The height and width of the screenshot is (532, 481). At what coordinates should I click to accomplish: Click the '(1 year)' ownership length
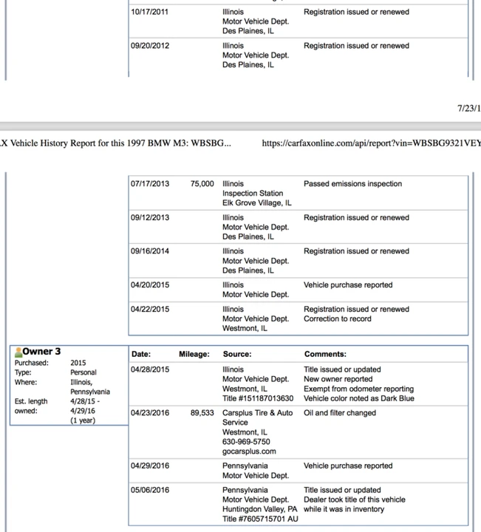(83, 420)
